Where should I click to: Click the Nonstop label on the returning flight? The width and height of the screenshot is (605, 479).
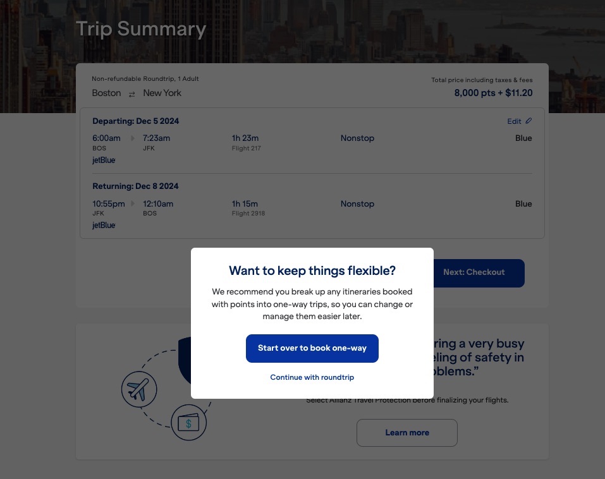(357, 203)
